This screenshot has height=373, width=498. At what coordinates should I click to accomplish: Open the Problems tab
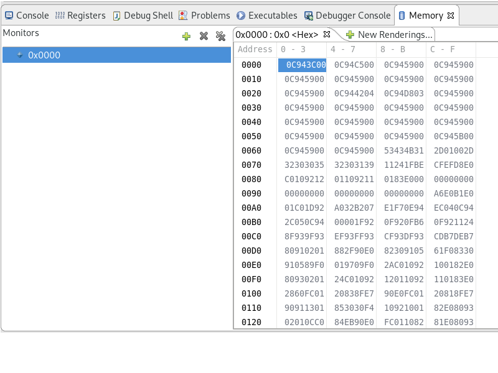tap(204, 16)
